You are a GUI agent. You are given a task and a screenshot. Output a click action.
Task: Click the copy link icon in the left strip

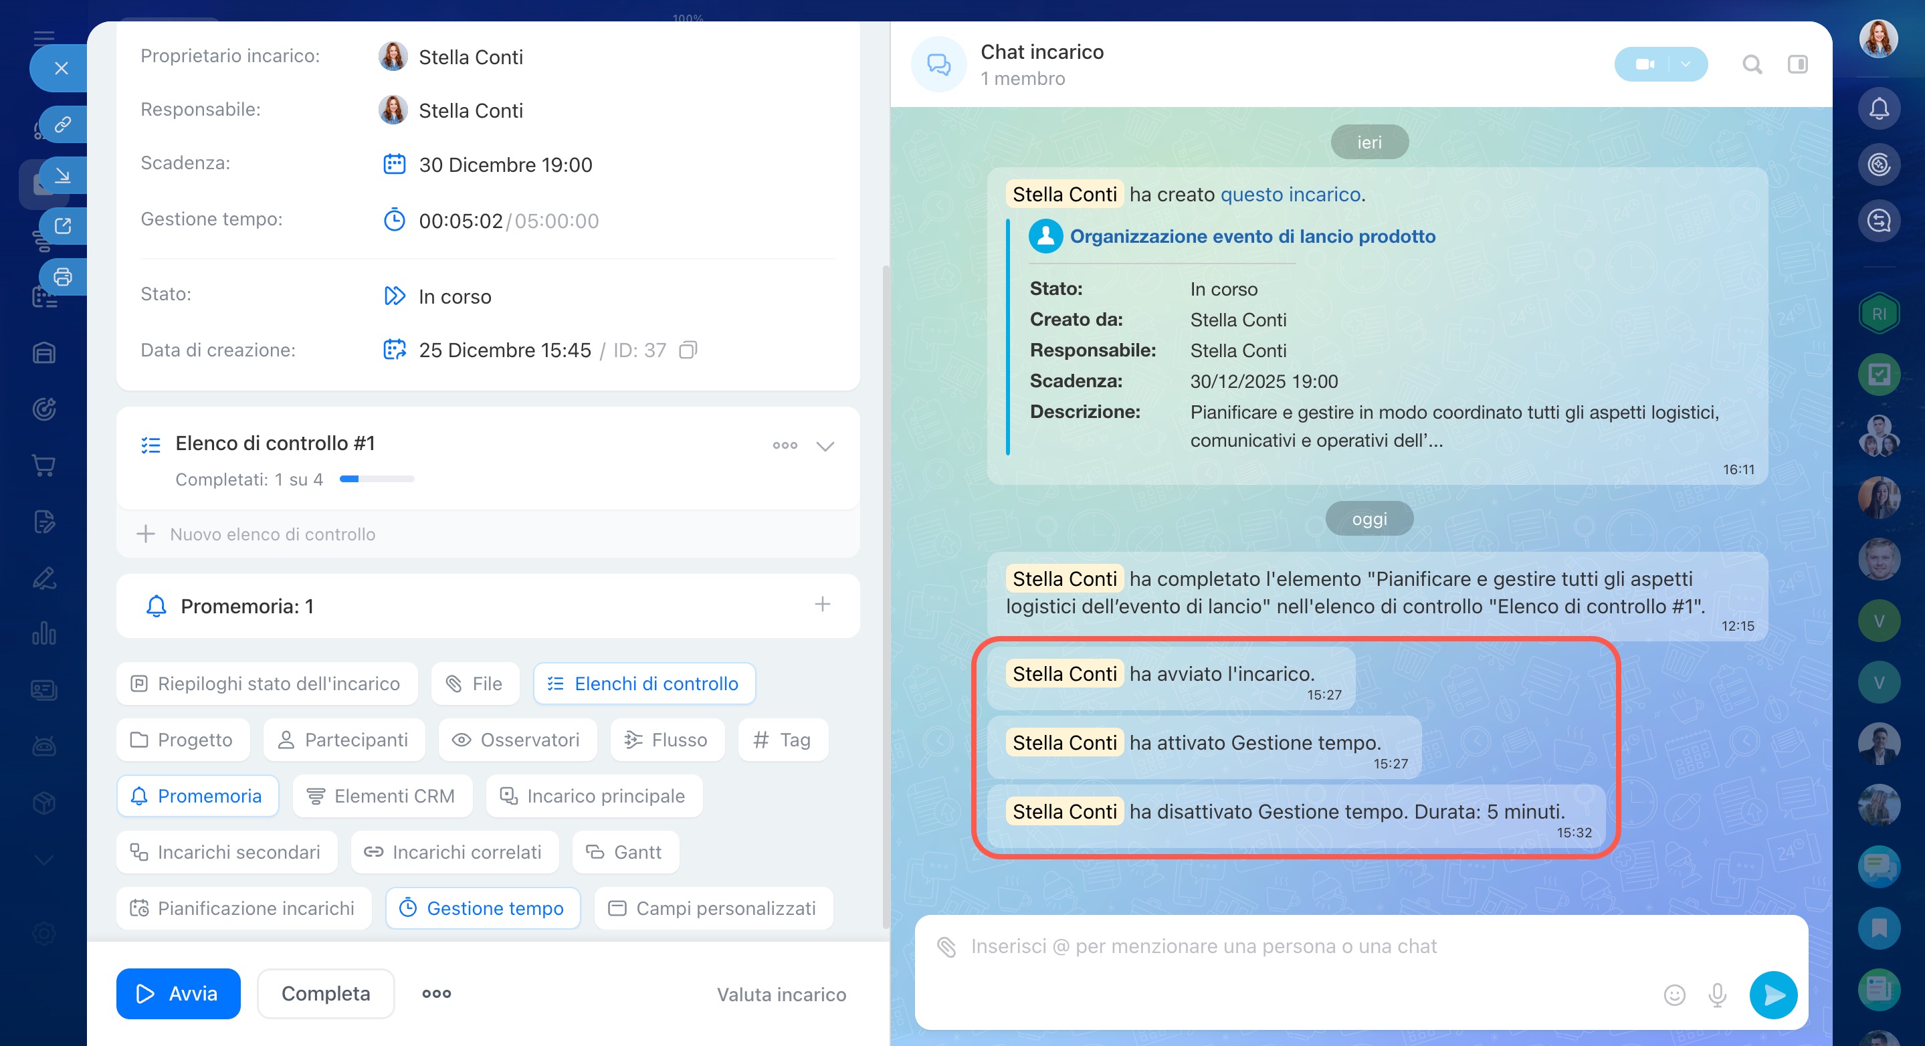(x=63, y=124)
